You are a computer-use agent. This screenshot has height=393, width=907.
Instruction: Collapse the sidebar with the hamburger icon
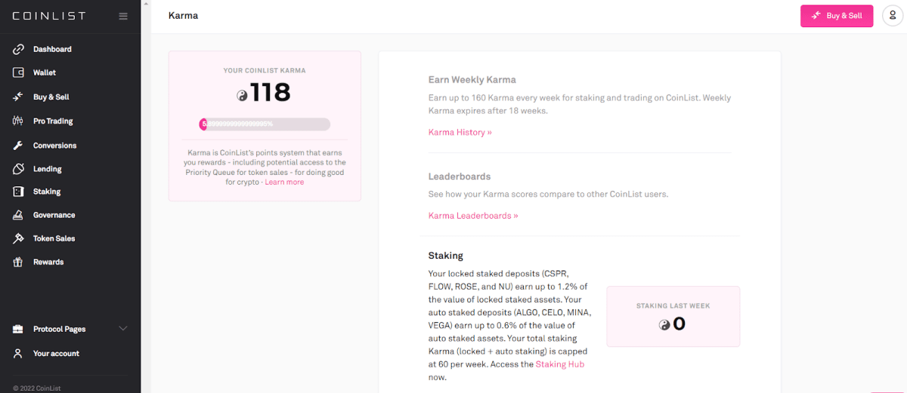click(123, 16)
